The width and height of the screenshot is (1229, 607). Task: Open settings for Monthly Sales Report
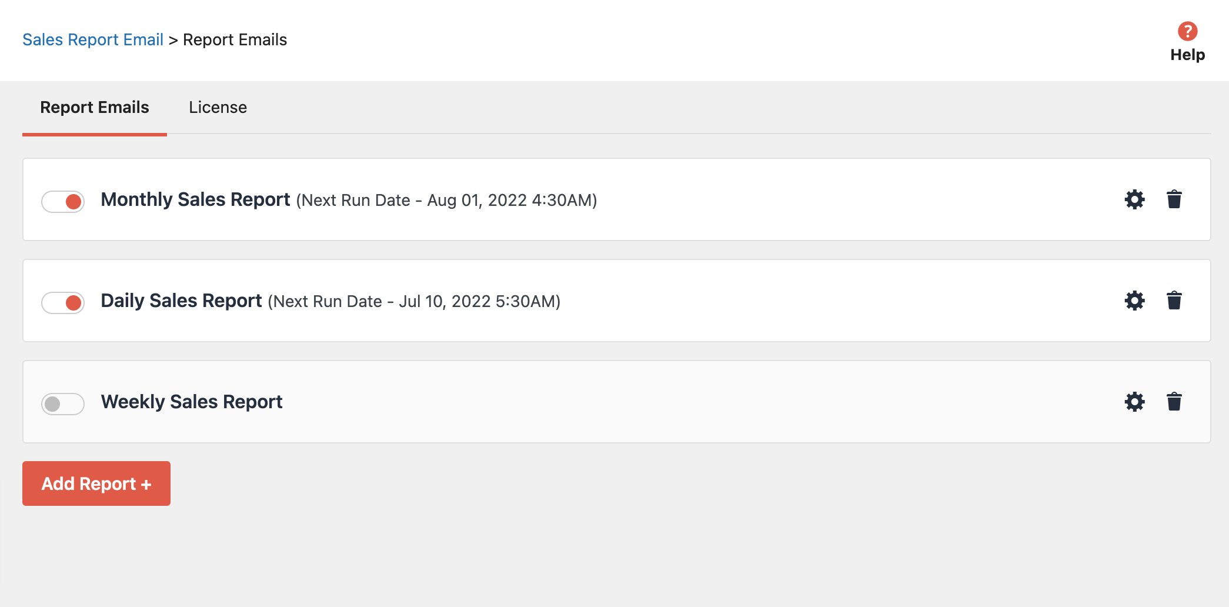tap(1135, 200)
